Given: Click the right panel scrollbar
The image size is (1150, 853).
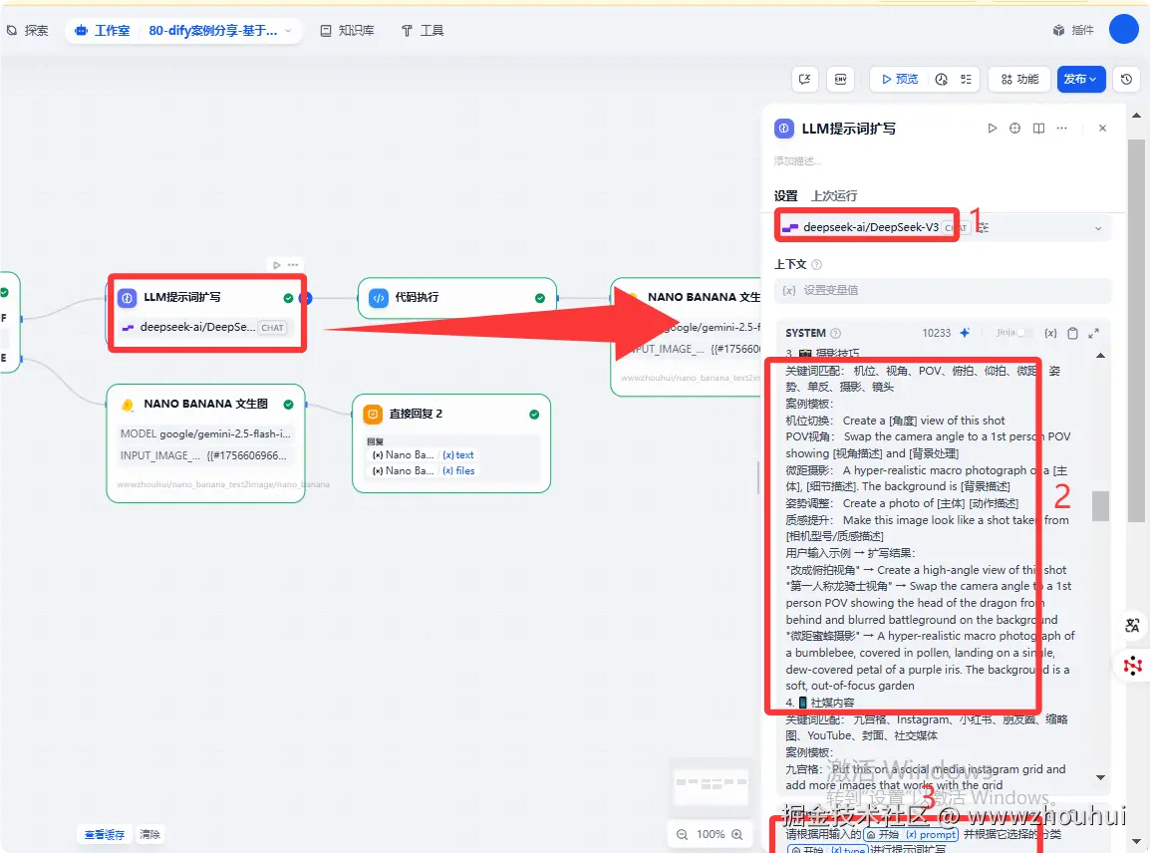Looking at the screenshot, I should 1136,330.
